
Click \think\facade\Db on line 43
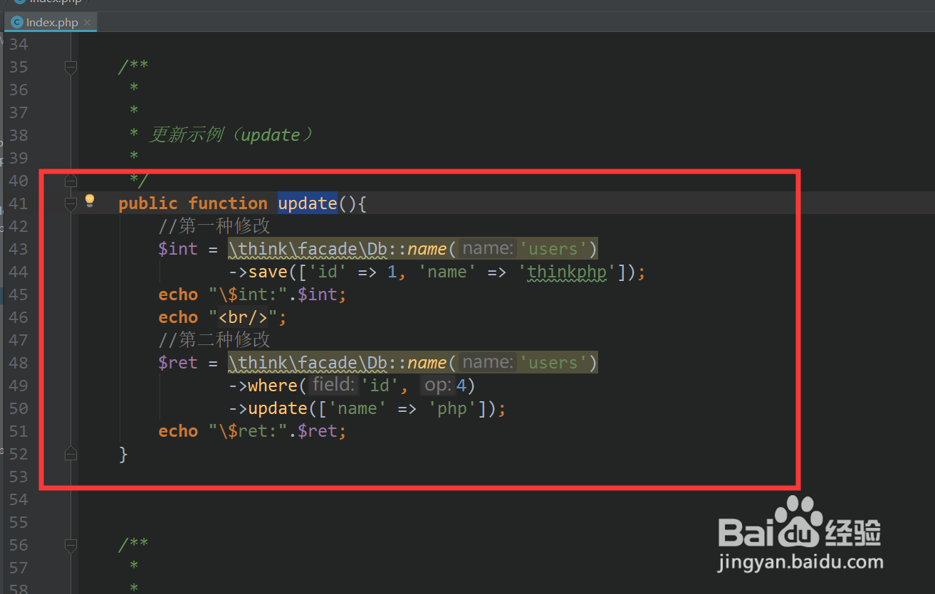[308, 249]
